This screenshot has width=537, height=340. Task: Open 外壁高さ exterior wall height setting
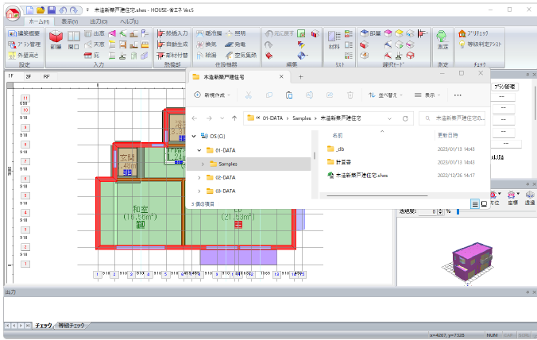pyautogui.click(x=23, y=55)
